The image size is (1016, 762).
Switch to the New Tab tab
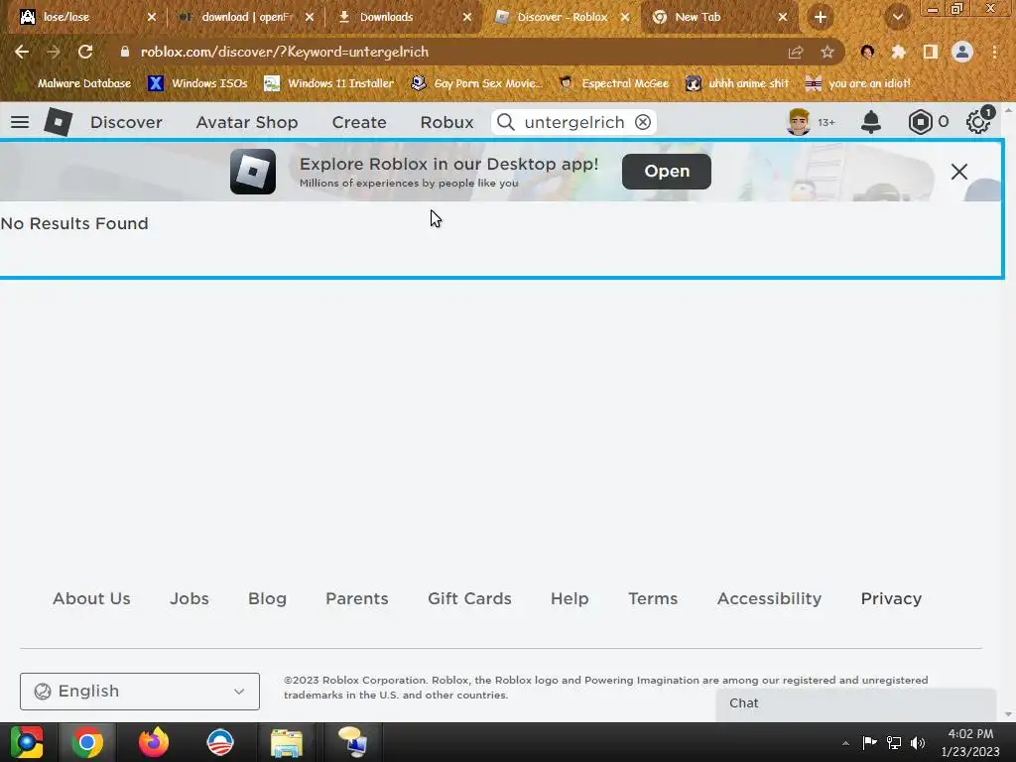719,17
